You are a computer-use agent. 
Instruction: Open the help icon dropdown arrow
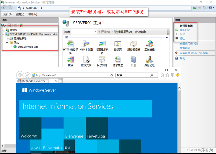point(214,8)
